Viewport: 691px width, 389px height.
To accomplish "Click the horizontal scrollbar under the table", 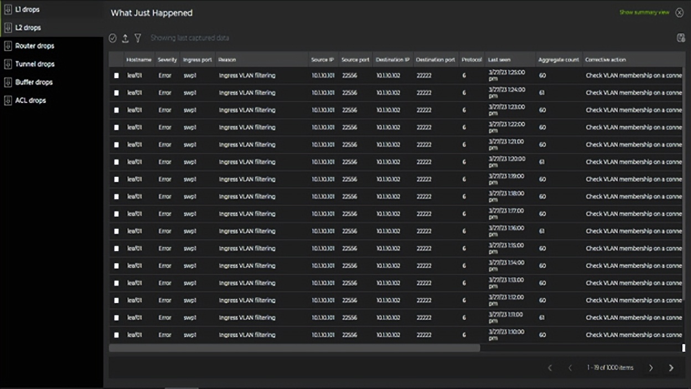I will point(295,348).
